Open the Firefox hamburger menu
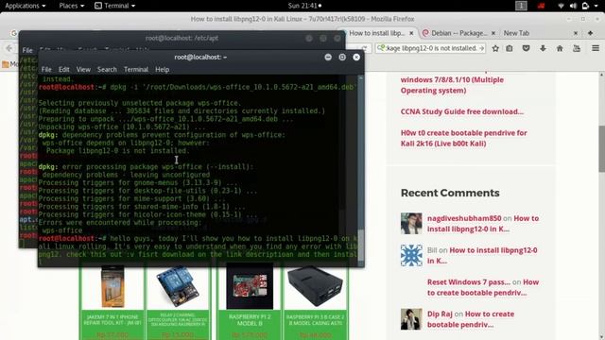 pyautogui.click(x=596, y=48)
